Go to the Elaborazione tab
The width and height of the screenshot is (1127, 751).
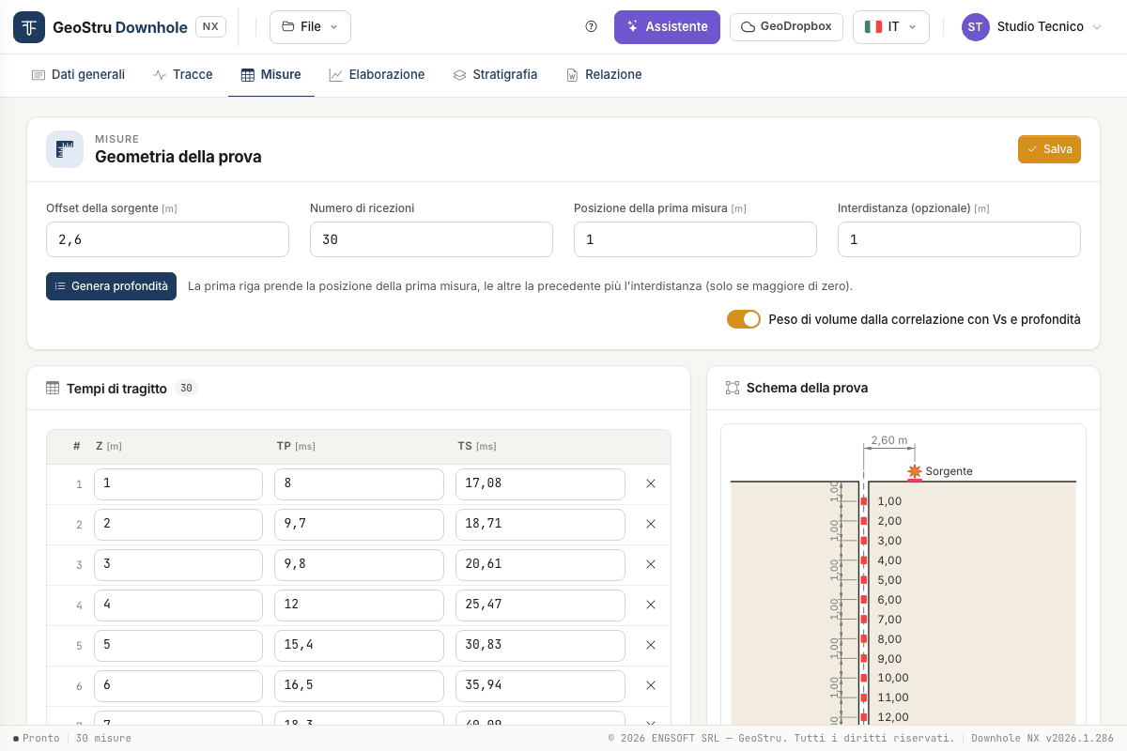[377, 75]
